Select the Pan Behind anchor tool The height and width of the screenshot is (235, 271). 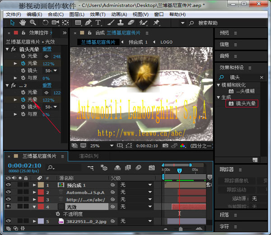tap(65, 23)
